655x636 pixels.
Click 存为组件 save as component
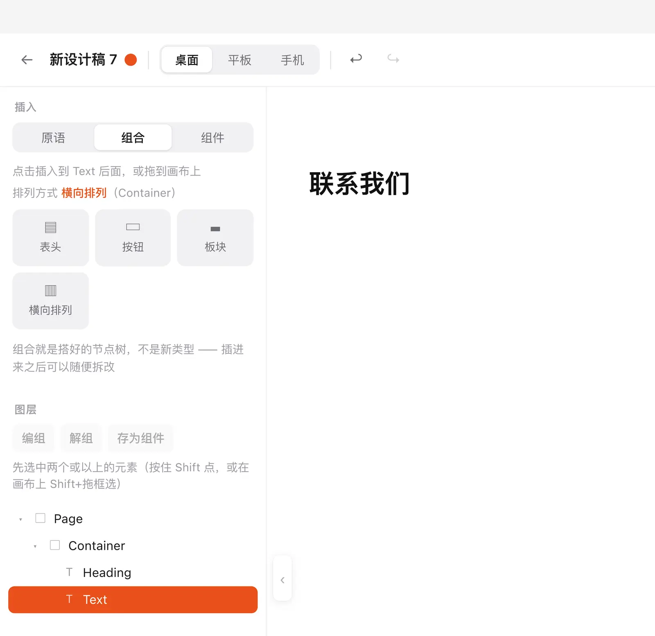click(x=140, y=438)
